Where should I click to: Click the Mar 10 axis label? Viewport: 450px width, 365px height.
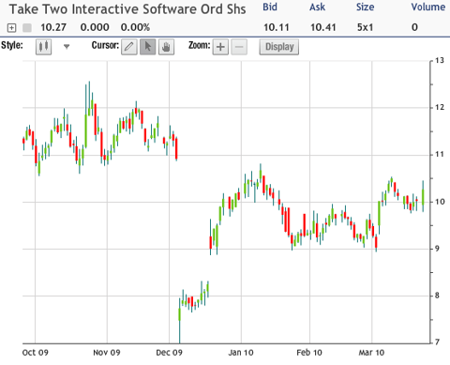[x=371, y=353]
